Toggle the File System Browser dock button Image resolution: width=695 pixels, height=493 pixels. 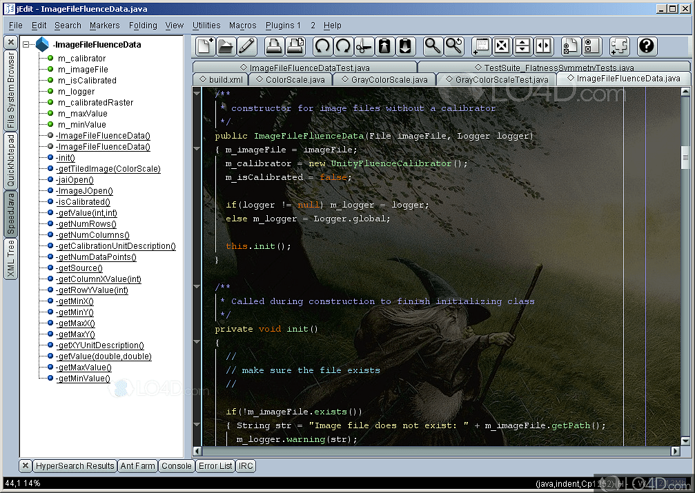pyautogui.click(x=11, y=90)
